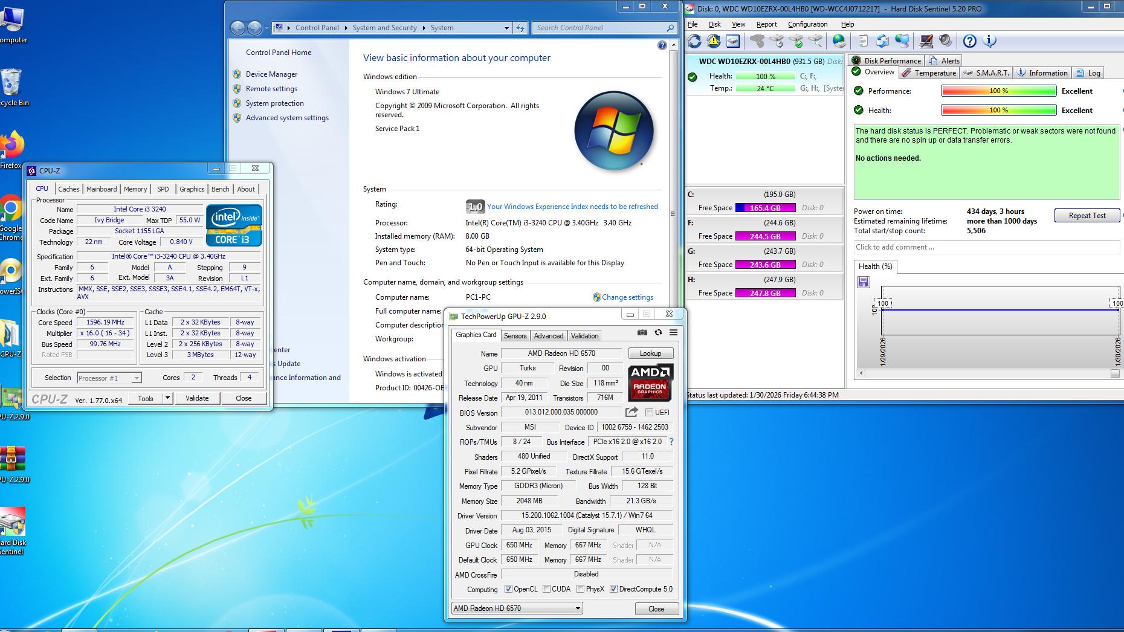Screen dimensions: 1124x632
Task: Click the bus interface question mark icon
Action: 671,442
